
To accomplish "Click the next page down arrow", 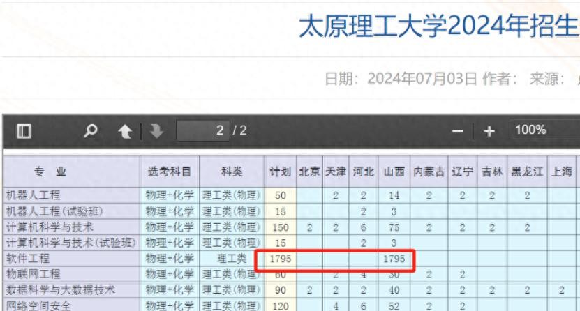I will click(156, 131).
